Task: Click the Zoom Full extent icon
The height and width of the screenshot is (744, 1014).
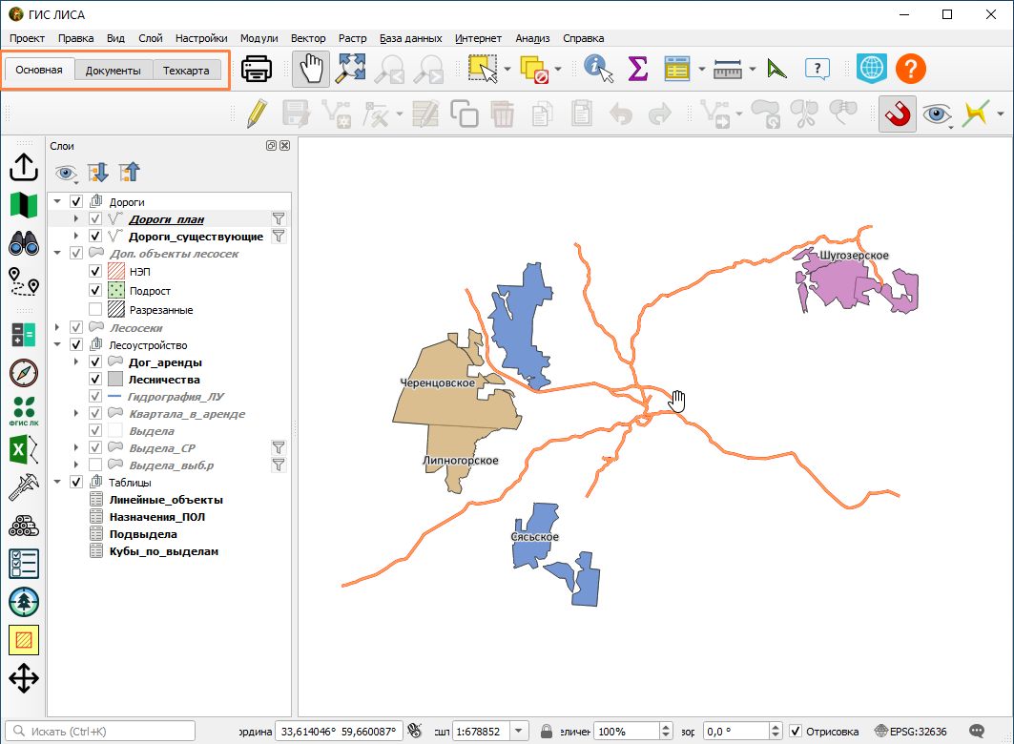Action: coord(350,69)
